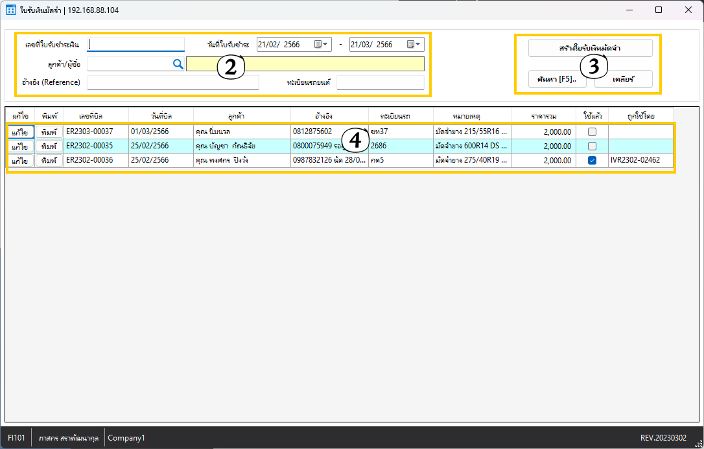Click พิมพ์ for bill ER2303-00037
This screenshot has width=704, height=449.
[x=49, y=132]
